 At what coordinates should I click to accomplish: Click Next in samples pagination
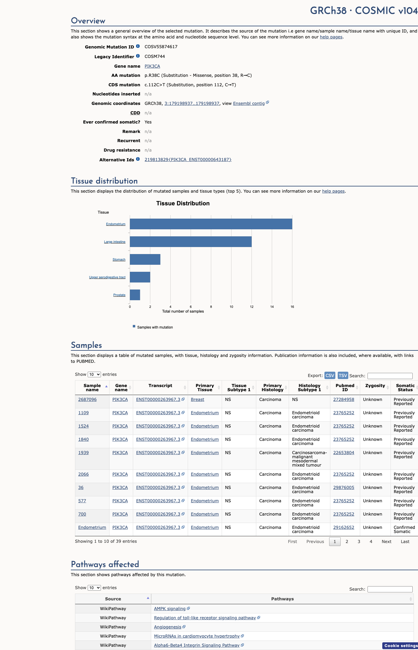(386, 542)
